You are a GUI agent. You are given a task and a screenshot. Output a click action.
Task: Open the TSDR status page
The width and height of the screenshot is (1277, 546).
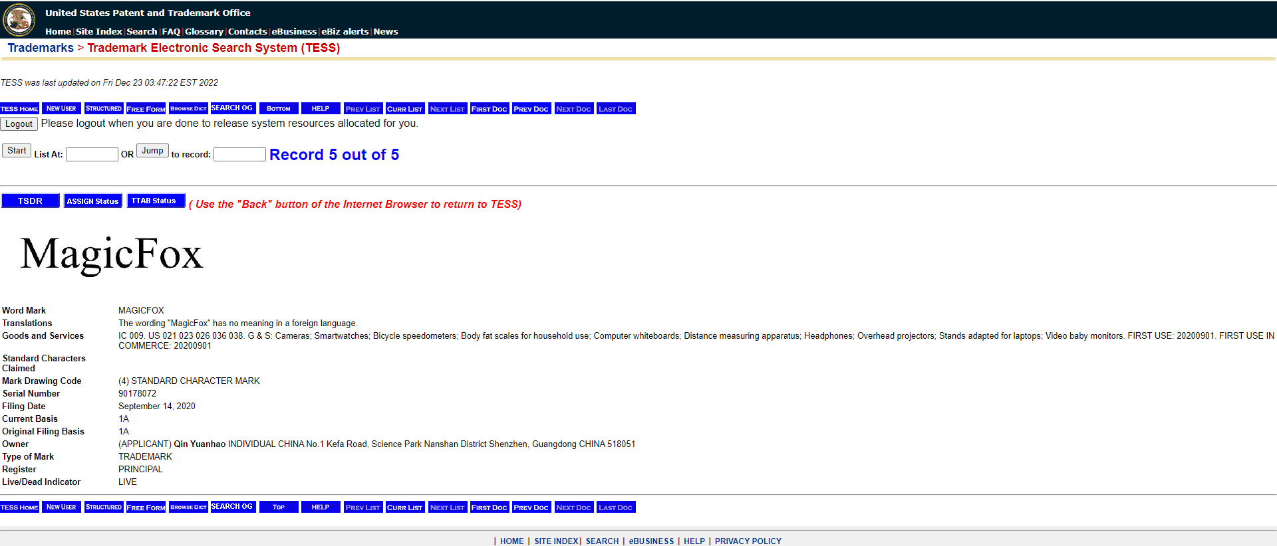(x=30, y=201)
